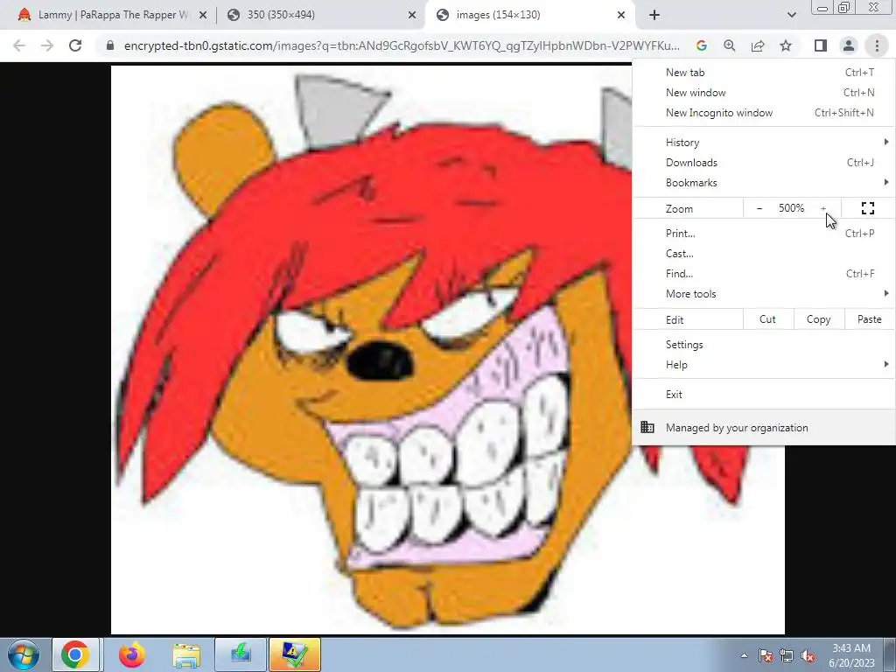Select Print... from the menu
896x672 pixels.
point(763,233)
